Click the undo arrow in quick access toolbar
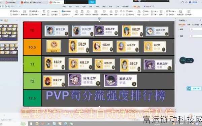 click(12, 6)
